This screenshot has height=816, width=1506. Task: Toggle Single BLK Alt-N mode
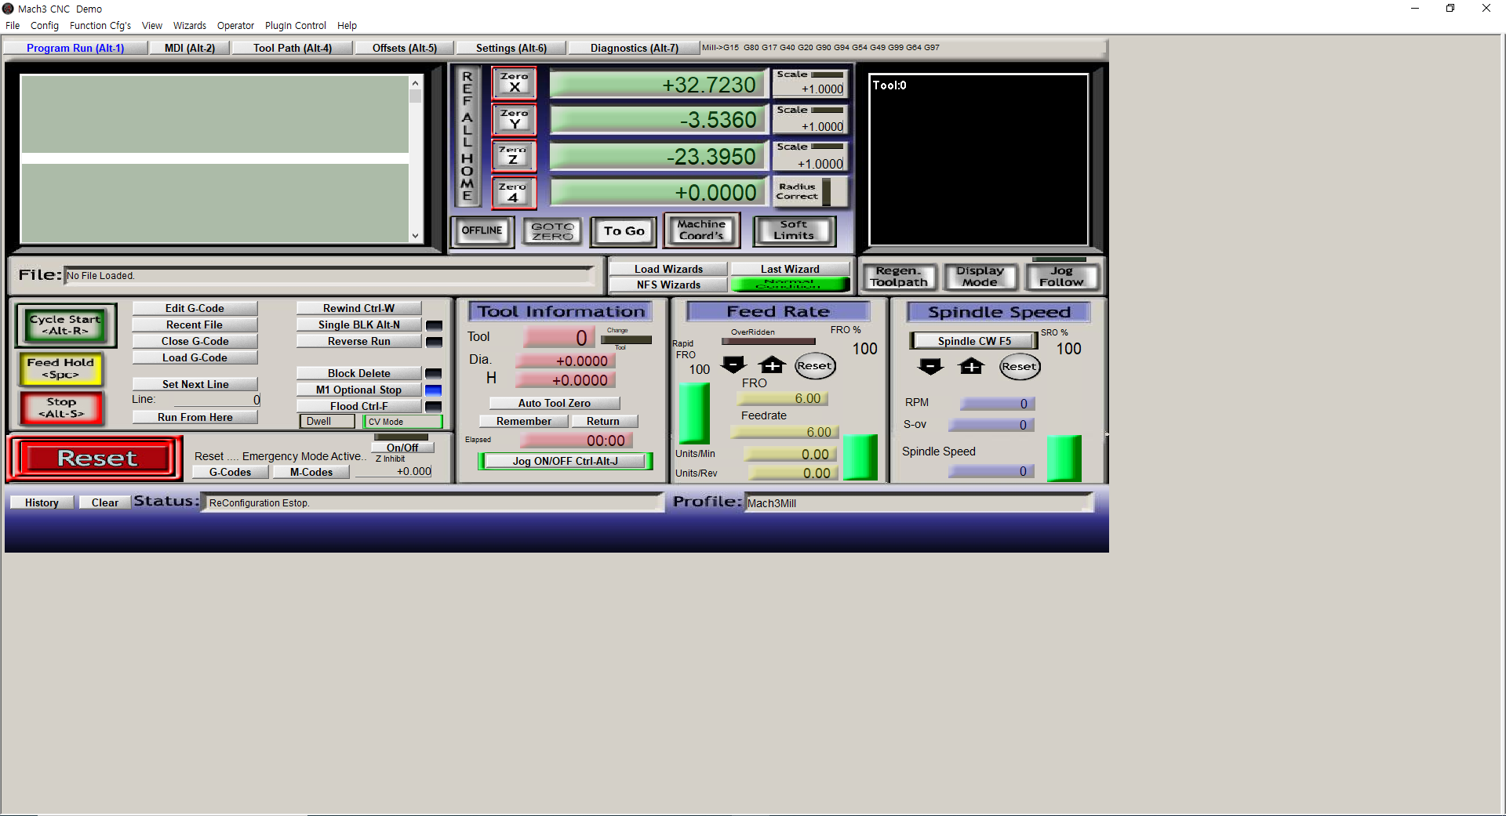[x=358, y=325]
